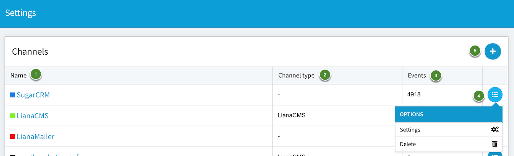Image resolution: width=514 pixels, height=156 pixels.
Task: Select the events value 4918
Action: (x=414, y=94)
